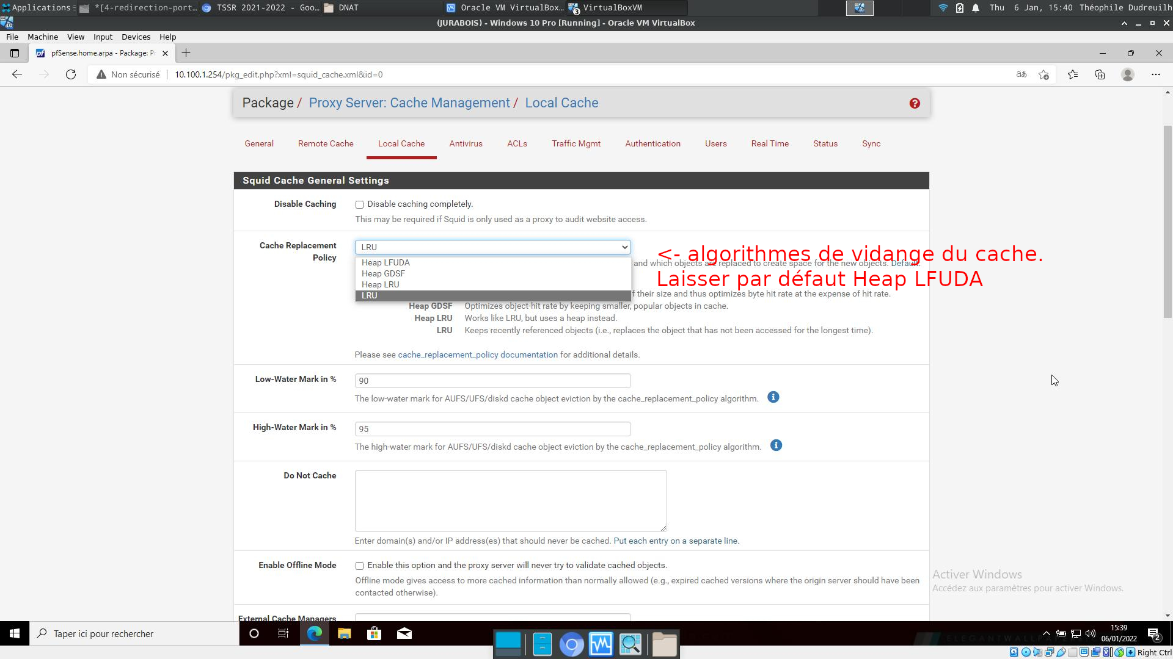Enable Disable caching completely checkbox
Screen dimensions: 1173x659
click(x=359, y=205)
